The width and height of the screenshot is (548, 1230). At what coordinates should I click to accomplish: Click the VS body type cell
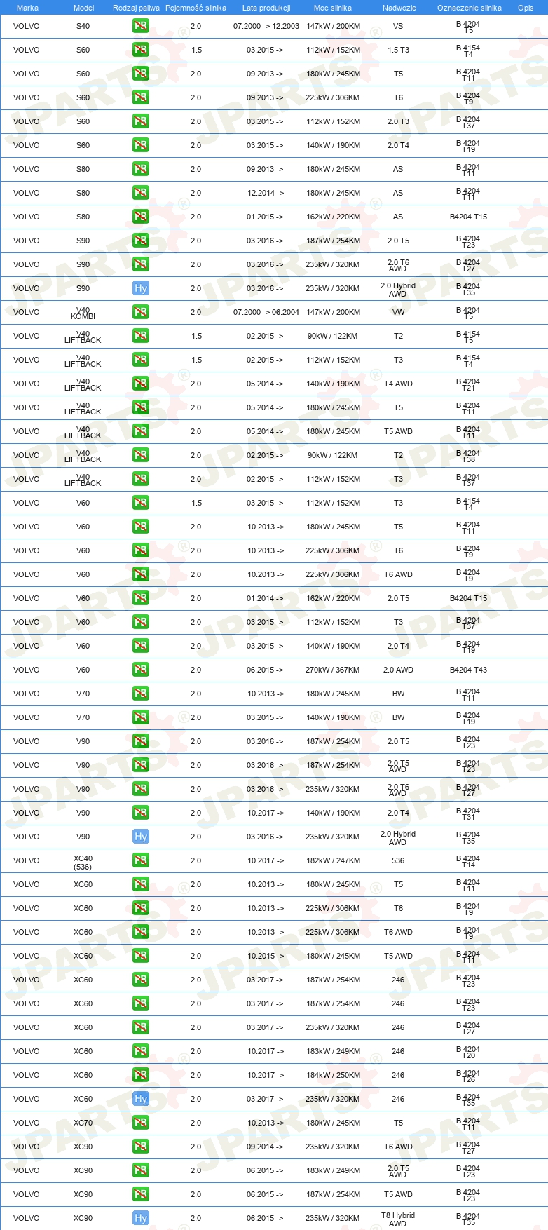tap(398, 26)
